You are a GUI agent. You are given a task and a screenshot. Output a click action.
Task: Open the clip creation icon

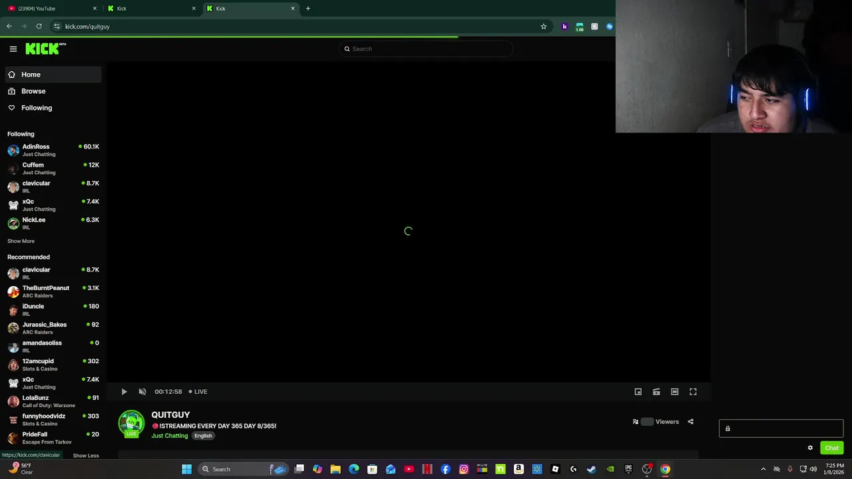pyautogui.click(x=656, y=392)
